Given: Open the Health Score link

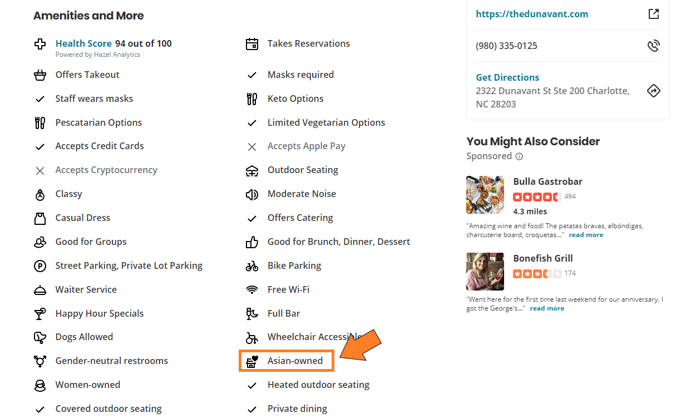Looking at the screenshot, I should tap(83, 43).
